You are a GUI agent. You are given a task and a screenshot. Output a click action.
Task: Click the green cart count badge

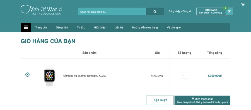click(225, 8)
